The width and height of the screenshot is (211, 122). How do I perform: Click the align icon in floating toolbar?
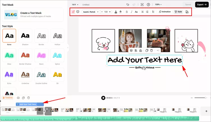click(x=136, y=51)
